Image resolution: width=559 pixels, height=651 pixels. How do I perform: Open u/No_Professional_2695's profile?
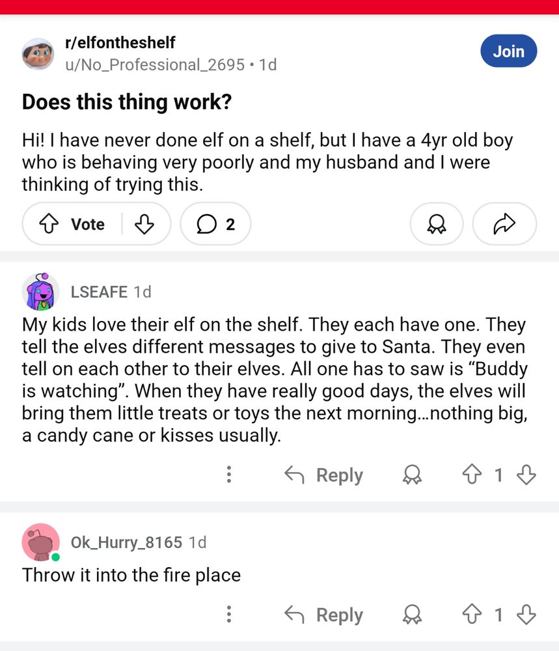(x=155, y=64)
